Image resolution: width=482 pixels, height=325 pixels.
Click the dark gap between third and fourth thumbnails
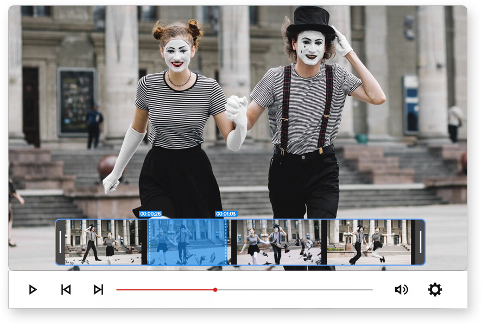(324, 242)
